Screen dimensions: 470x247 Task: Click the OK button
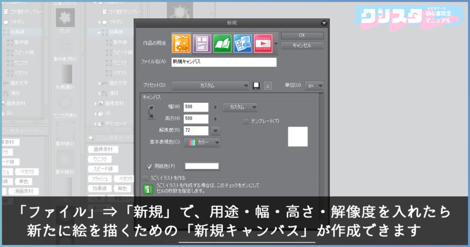click(x=302, y=35)
